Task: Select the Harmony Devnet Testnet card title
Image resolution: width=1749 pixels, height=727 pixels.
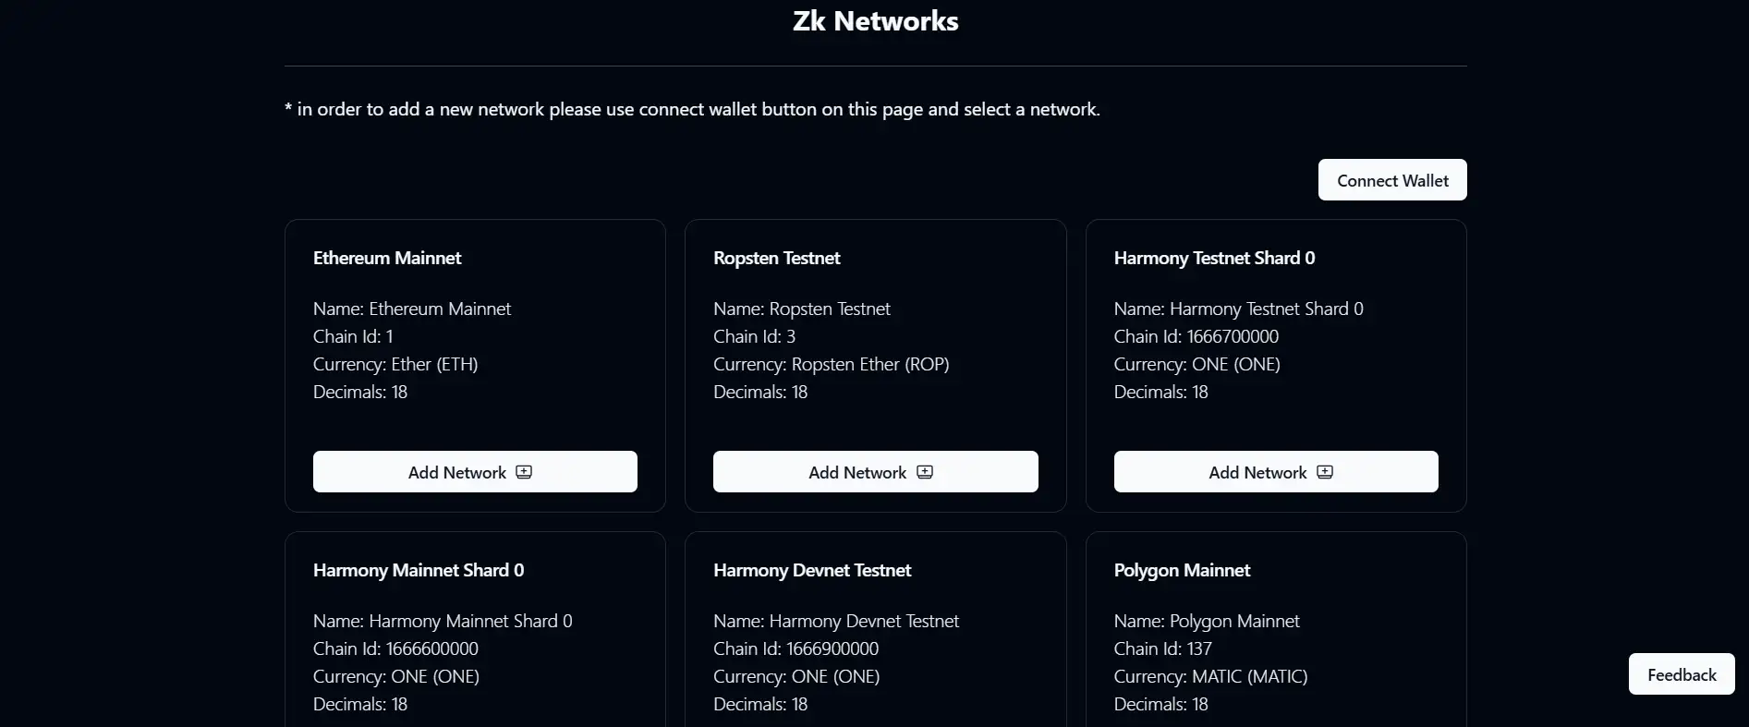Action: tap(812, 570)
